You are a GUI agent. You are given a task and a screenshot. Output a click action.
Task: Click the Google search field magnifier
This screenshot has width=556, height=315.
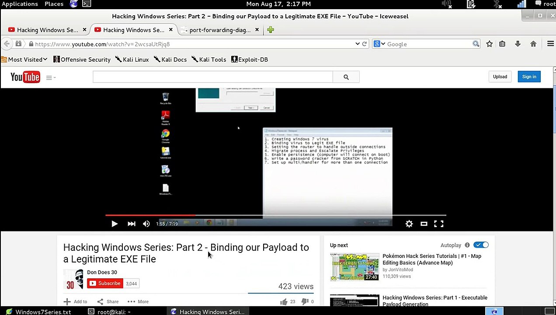tap(476, 44)
